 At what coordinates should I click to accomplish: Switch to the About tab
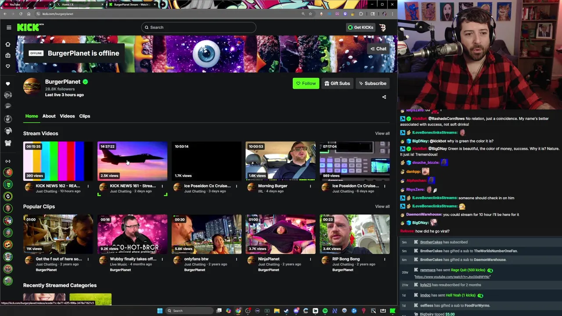pos(49,116)
